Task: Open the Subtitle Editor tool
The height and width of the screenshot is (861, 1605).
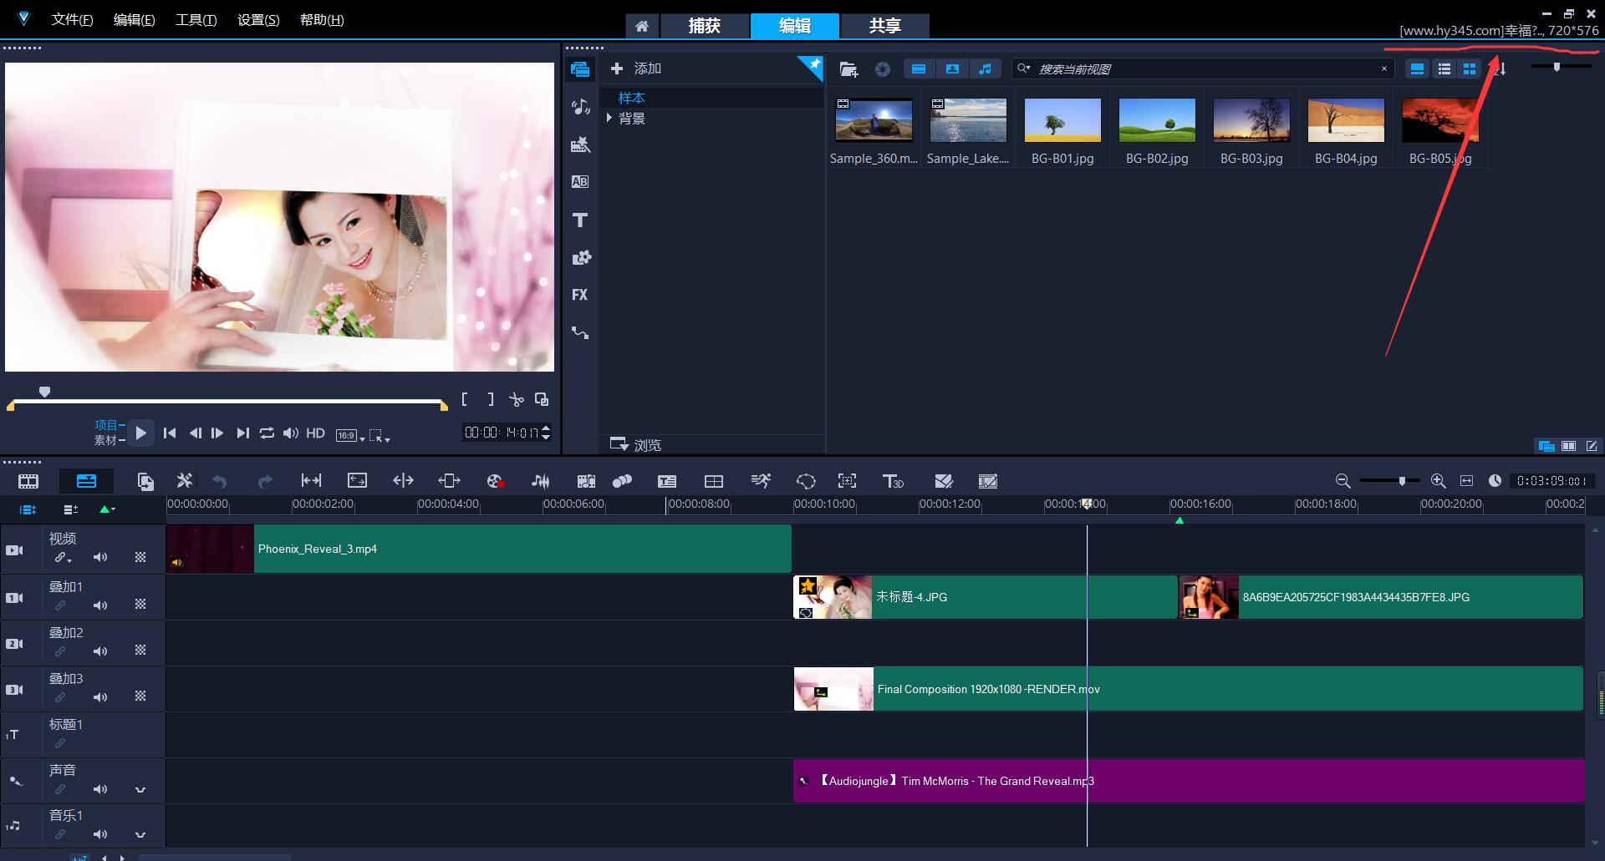Action: 667,481
